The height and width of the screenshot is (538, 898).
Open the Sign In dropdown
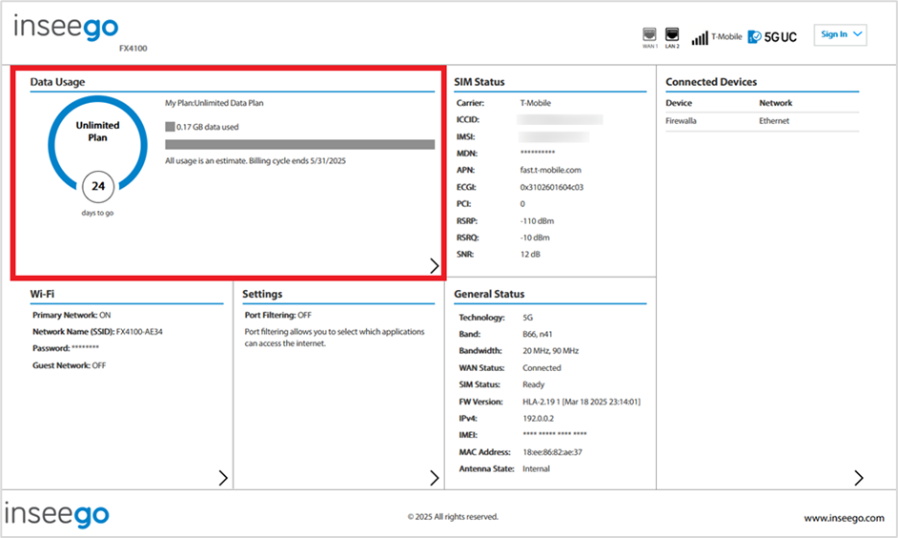tap(840, 34)
